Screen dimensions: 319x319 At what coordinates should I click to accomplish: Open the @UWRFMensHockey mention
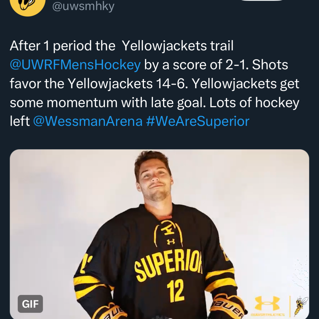[75, 65]
